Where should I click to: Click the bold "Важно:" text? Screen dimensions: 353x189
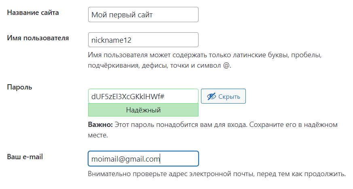tap(100, 125)
